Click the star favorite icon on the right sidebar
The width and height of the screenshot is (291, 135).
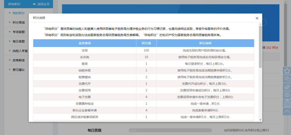(287, 71)
